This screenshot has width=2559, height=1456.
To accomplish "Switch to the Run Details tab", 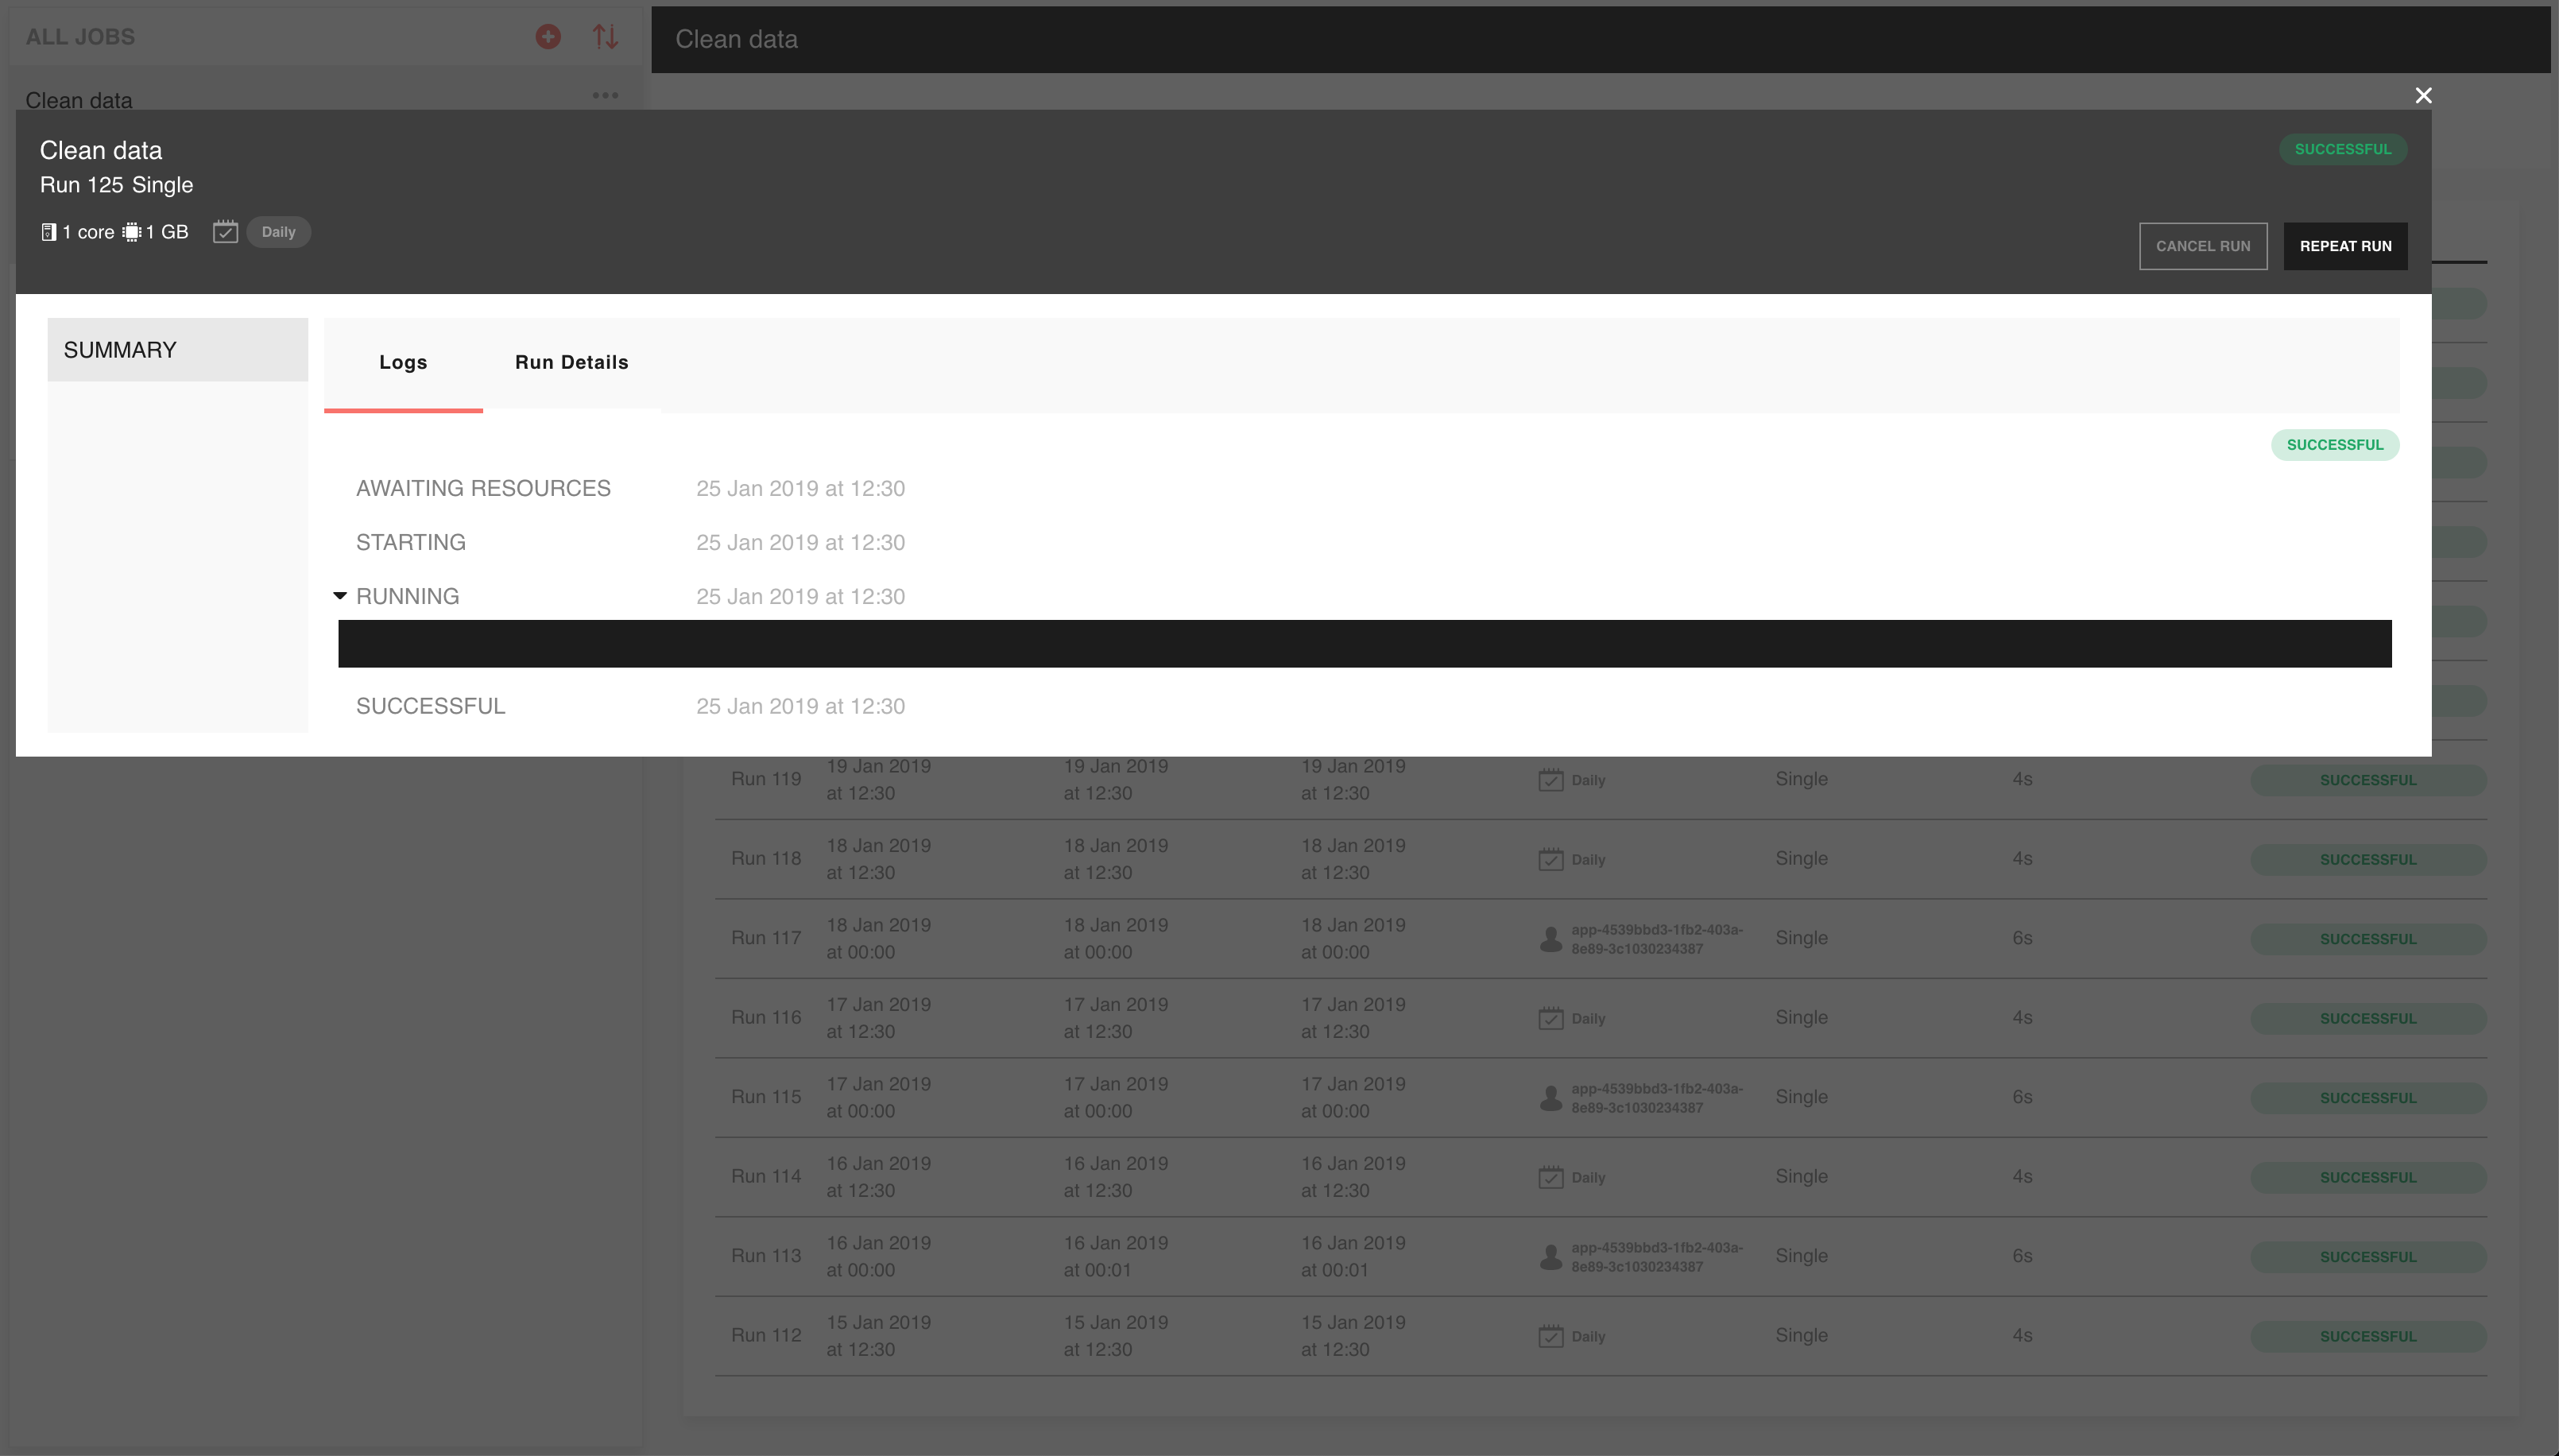I will pos(571,362).
